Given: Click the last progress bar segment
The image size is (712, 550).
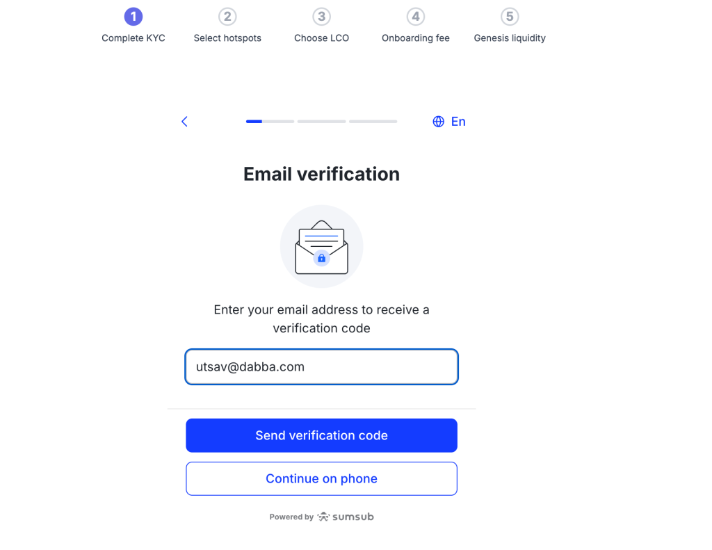Looking at the screenshot, I should (373, 121).
